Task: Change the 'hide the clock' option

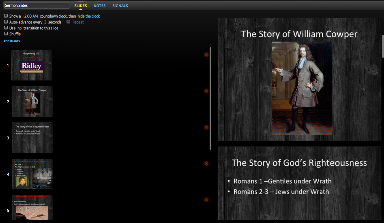Action: (x=89, y=16)
